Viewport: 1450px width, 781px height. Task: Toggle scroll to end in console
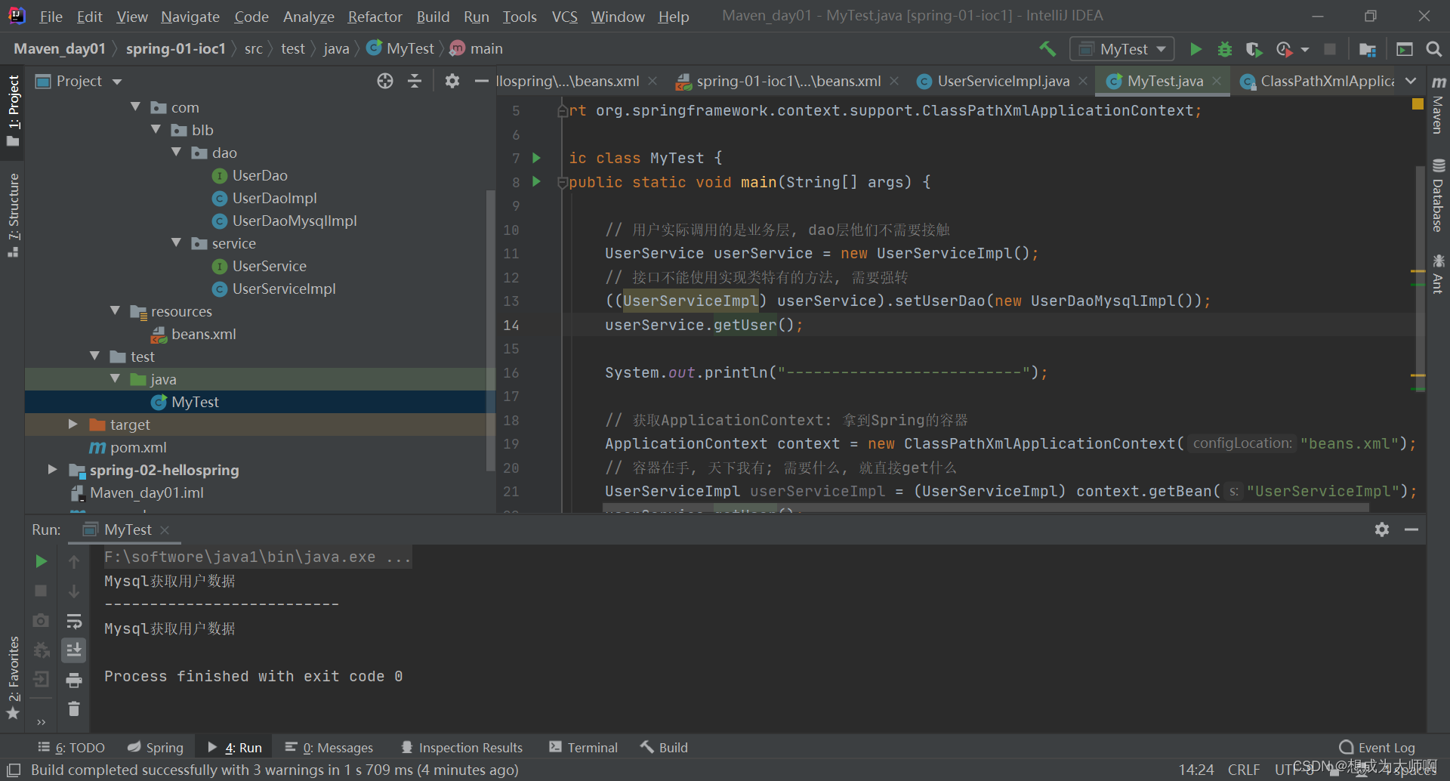click(74, 650)
